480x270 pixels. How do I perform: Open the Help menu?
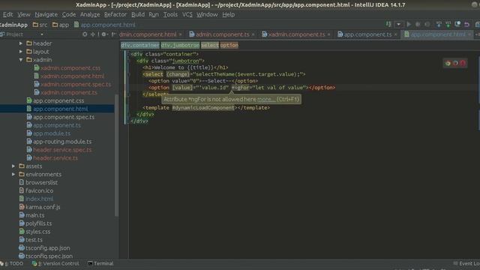coord(228,14)
